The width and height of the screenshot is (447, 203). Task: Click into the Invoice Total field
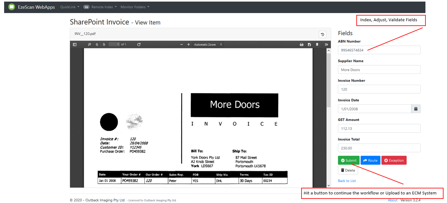(379, 148)
